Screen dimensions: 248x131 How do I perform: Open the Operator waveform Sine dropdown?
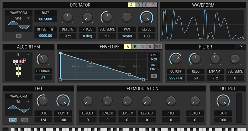coord(19,18)
